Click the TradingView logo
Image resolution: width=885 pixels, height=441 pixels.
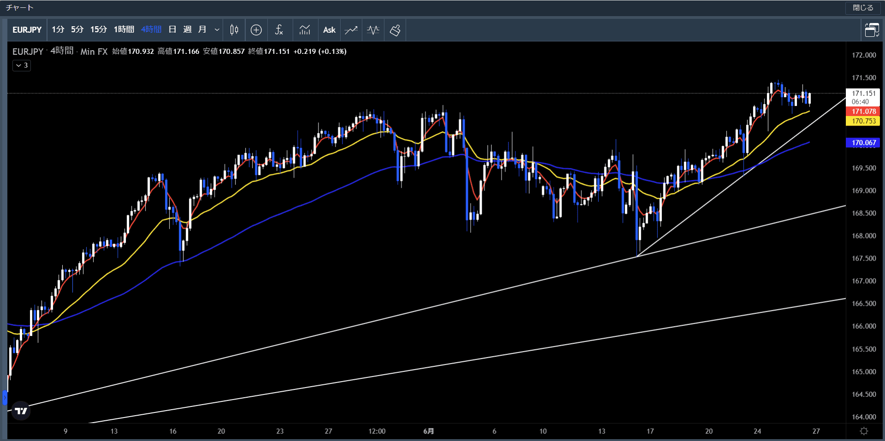click(21, 411)
